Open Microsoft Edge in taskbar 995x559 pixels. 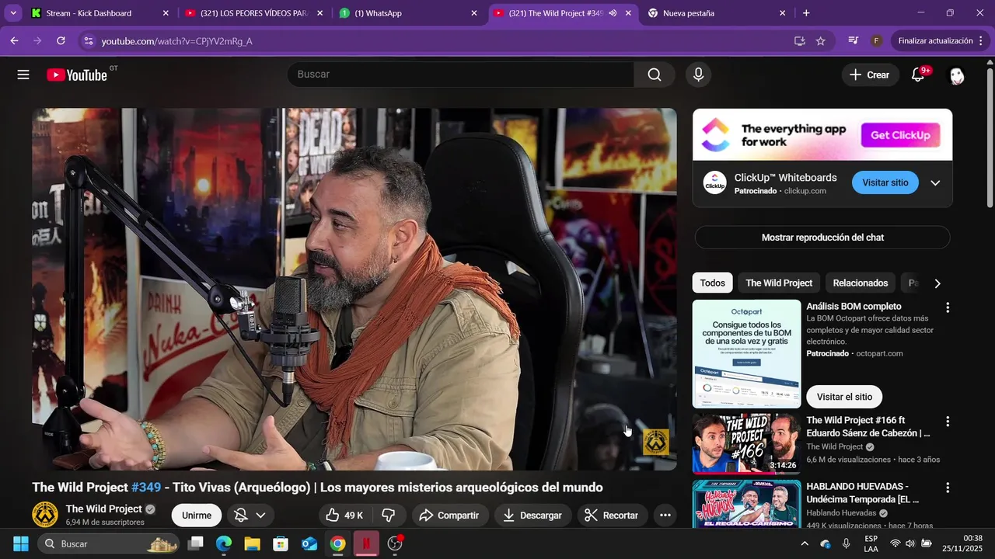[224, 543]
